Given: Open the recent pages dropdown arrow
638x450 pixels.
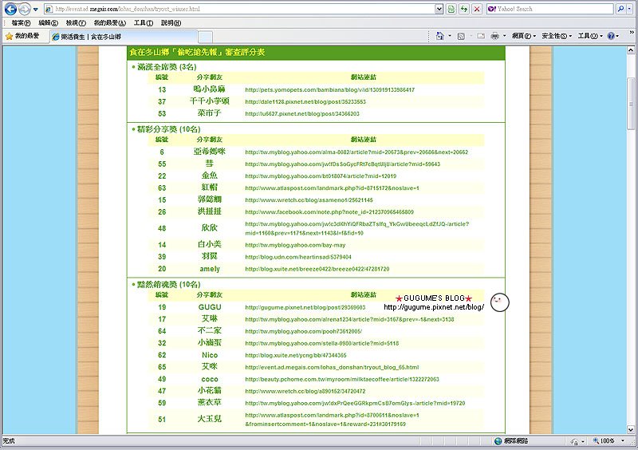Looking at the screenshot, I should pyautogui.click(x=35, y=9).
